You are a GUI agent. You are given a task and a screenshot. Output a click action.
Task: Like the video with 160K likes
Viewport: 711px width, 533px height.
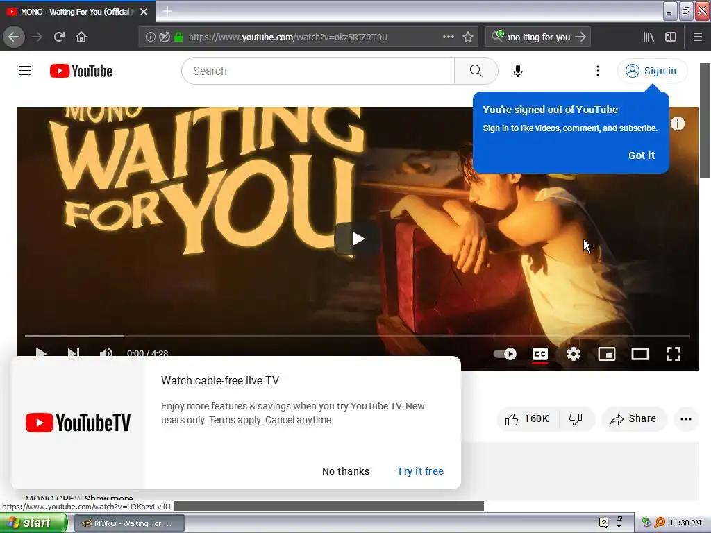click(528, 418)
